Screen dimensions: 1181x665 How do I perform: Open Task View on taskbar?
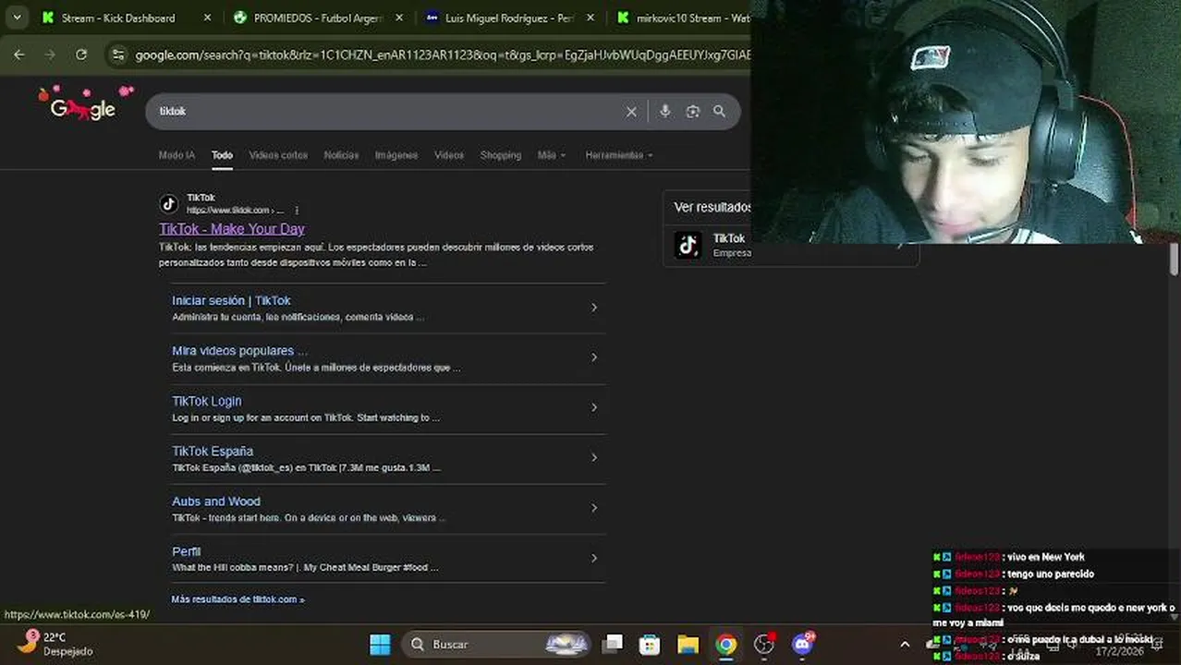click(613, 644)
